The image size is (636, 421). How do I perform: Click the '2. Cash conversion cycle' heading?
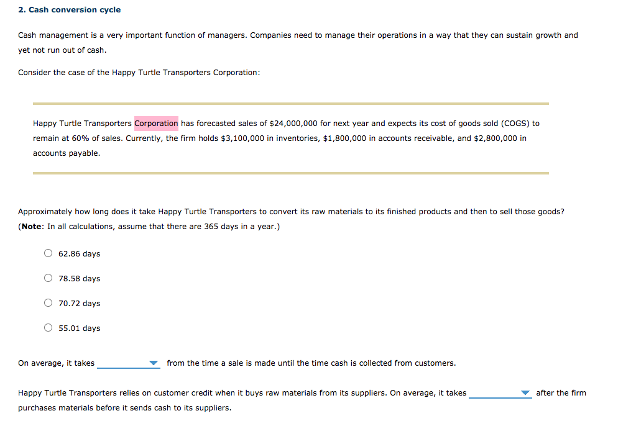pyautogui.click(x=70, y=9)
